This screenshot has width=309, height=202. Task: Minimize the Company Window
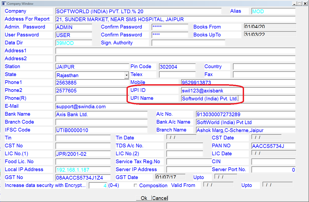click(x=294, y=3)
